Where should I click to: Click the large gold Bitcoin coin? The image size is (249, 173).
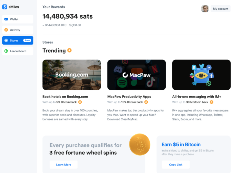point(140,144)
